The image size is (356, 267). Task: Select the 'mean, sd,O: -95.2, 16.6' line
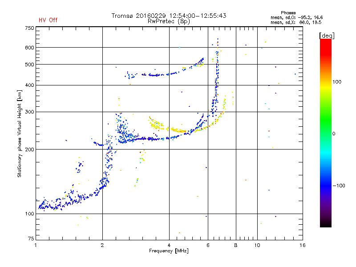click(296, 17)
